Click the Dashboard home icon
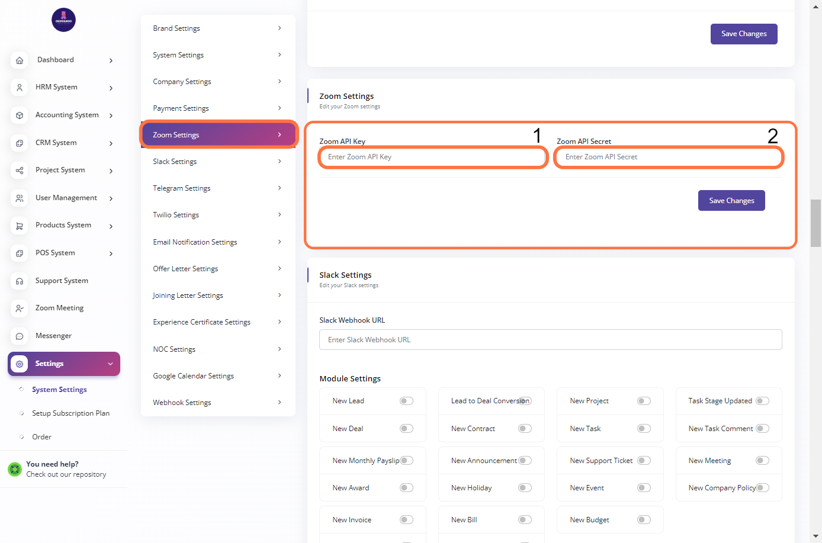 pos(20,60)
